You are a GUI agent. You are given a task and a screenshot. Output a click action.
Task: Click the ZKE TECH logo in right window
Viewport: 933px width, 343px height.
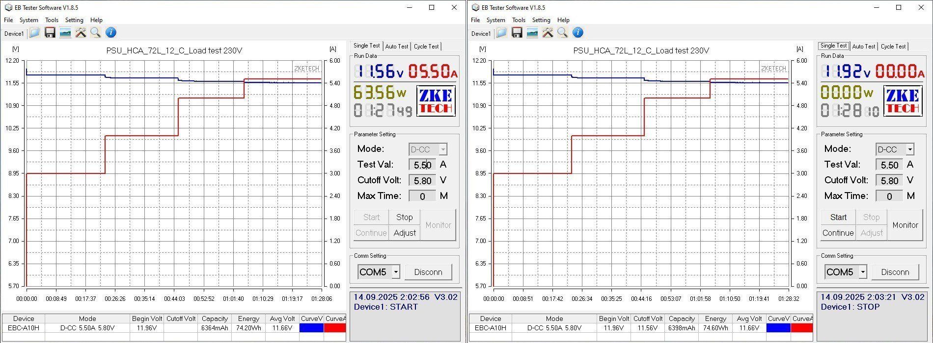[902, 101]
